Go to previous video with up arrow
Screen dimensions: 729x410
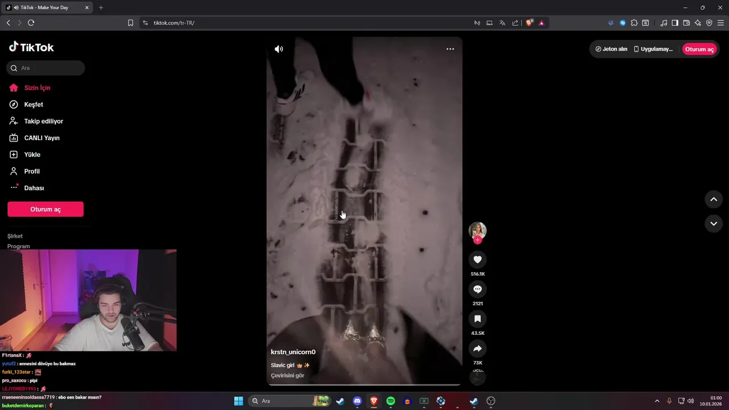click(x=714, y=199)
